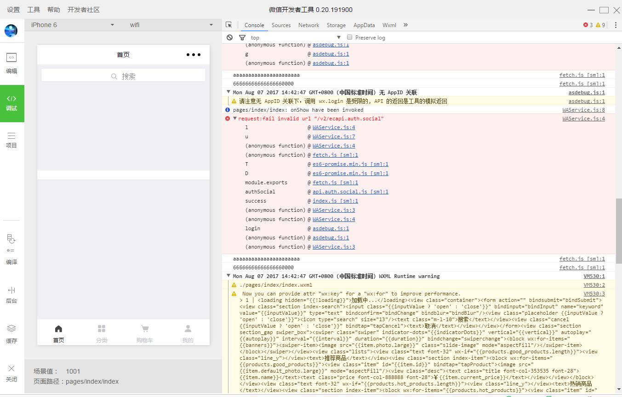Click the onShow have been invoked message
The width and height of the screenshot is (622, 397).
[298, 110]
